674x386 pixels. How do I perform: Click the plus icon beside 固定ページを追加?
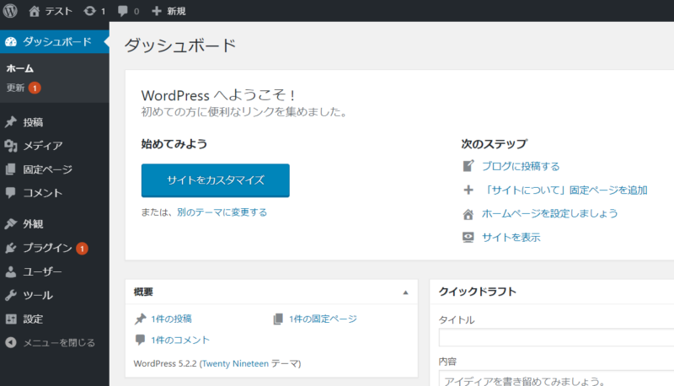tap(468, 190)
